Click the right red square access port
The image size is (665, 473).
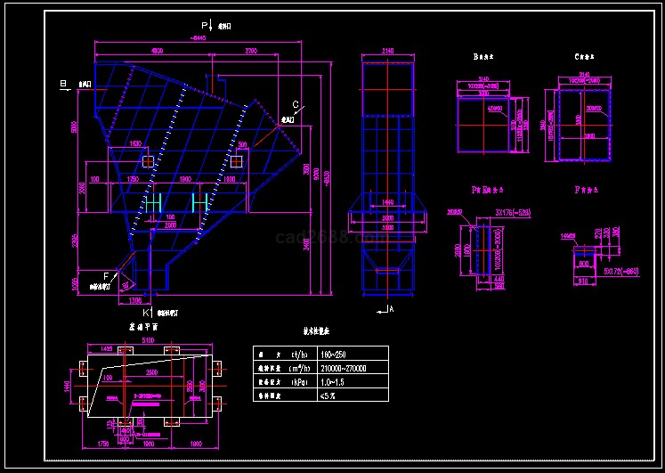click(236, 161)
